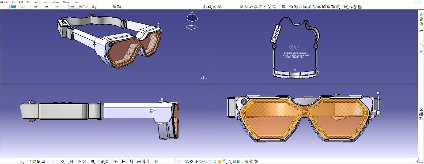Open the Start menu
The height and width of the screenshot is (164, 424).
coord(6,2)
